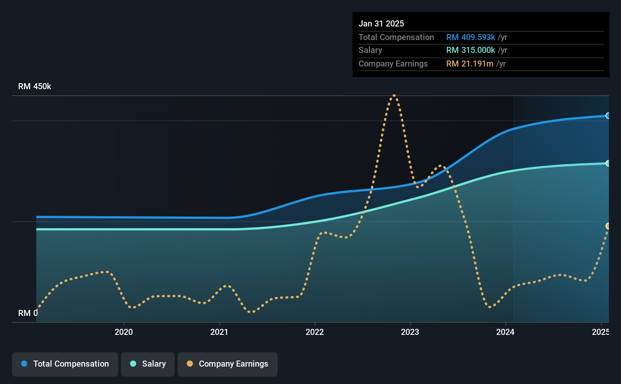Image resolution: width=621 pixels, height=384 pixels.
Task: Click the Total Compensation label in tooltip
Action: [x=396, y=37]
